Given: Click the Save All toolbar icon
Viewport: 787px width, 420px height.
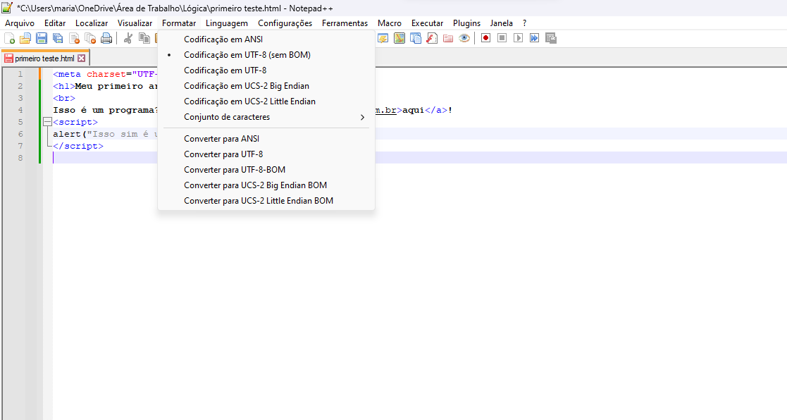Looking at the screenshot, I should 58,38.
